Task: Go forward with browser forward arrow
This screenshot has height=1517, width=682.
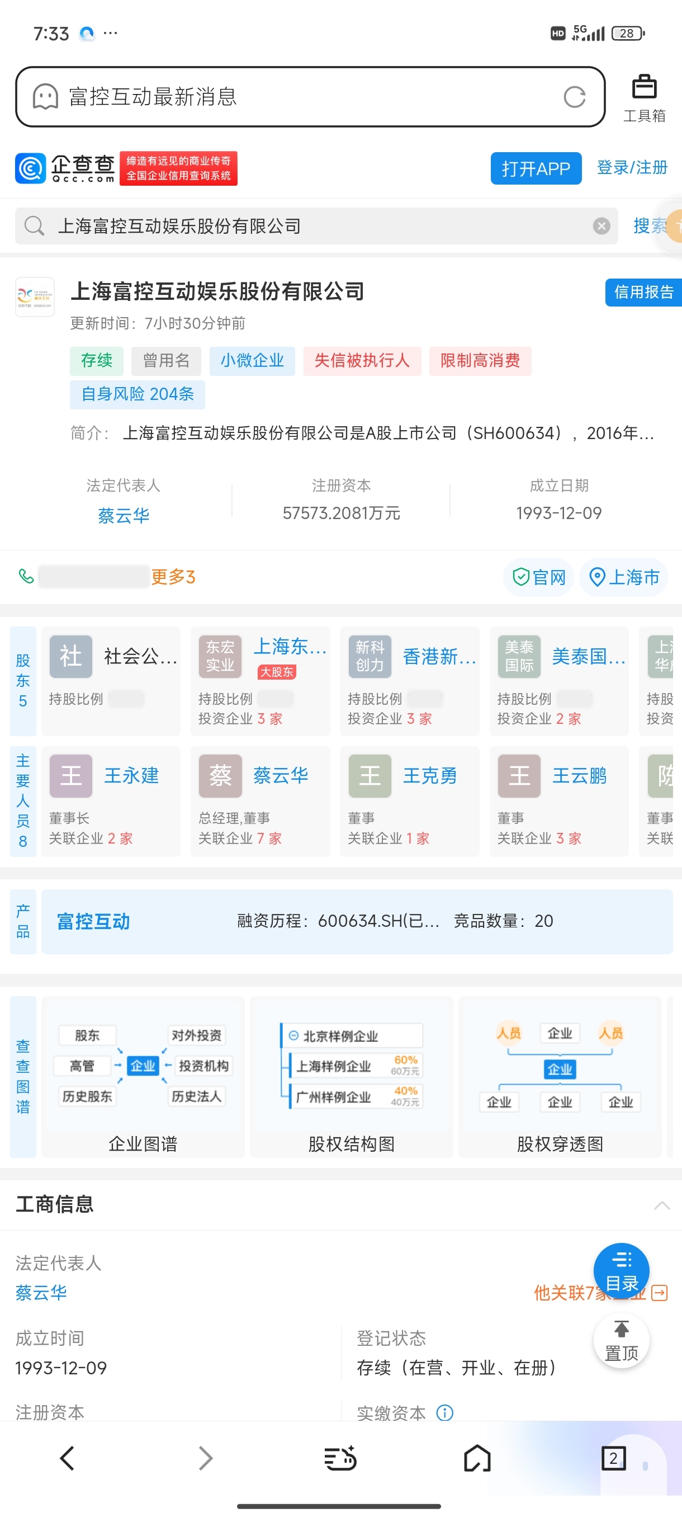Action: coord(205,1458)
